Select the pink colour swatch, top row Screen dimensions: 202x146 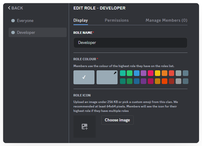pyautogui.click(x=150, y=73)
